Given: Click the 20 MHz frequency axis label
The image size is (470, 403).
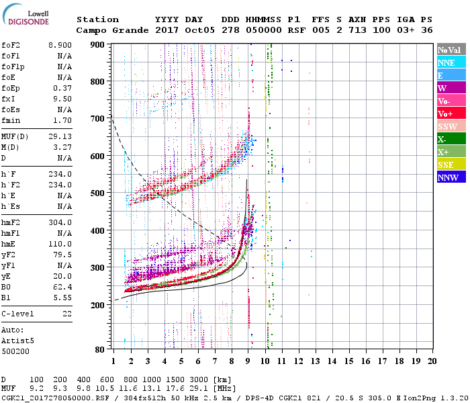Looking at the screenshot, I should pyautogui.click(x=432, y=361).
